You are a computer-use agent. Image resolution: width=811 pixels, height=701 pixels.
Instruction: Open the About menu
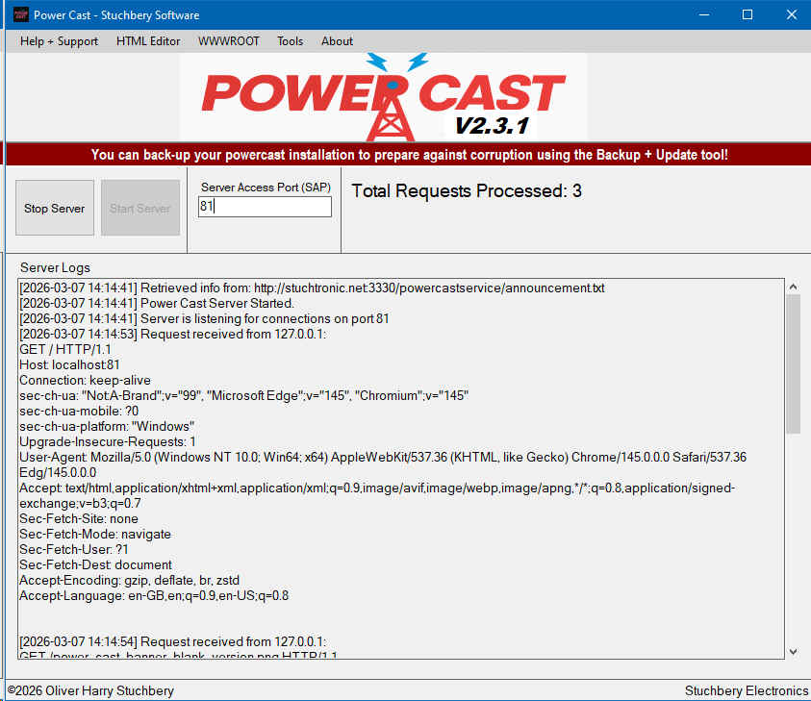tap(337, 41)
